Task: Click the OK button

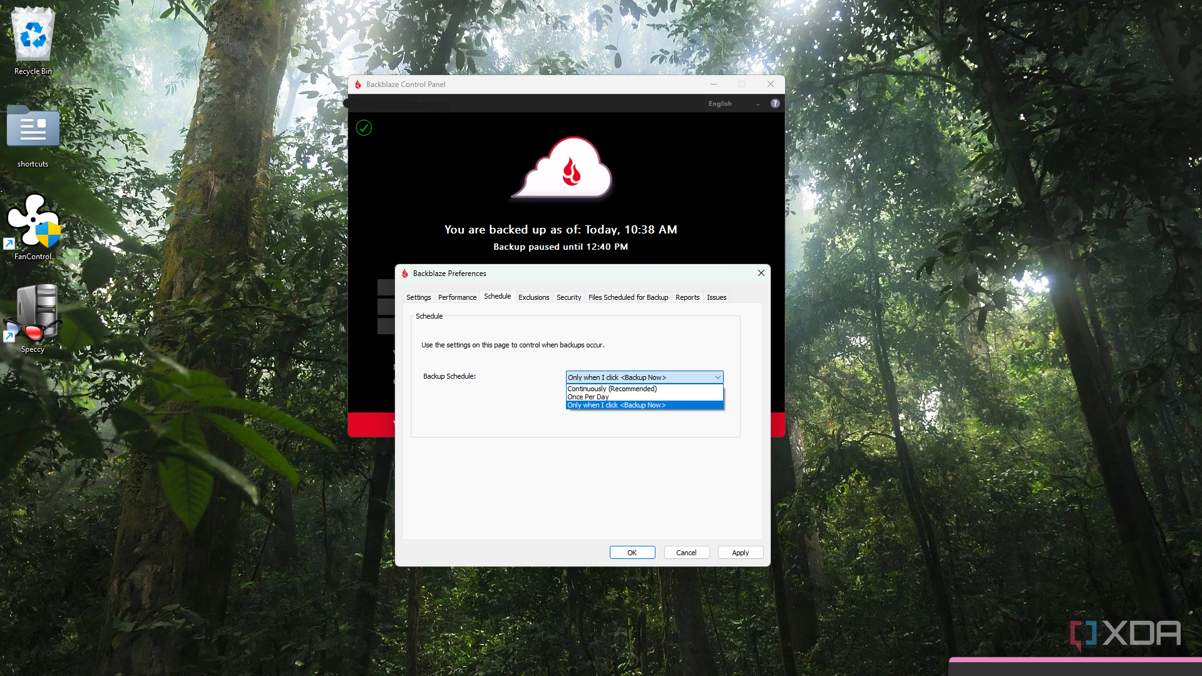Action: [632, 553]
